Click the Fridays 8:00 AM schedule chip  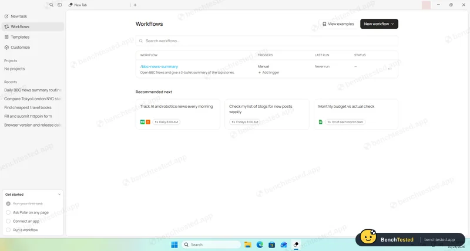(x=244, y=122)
